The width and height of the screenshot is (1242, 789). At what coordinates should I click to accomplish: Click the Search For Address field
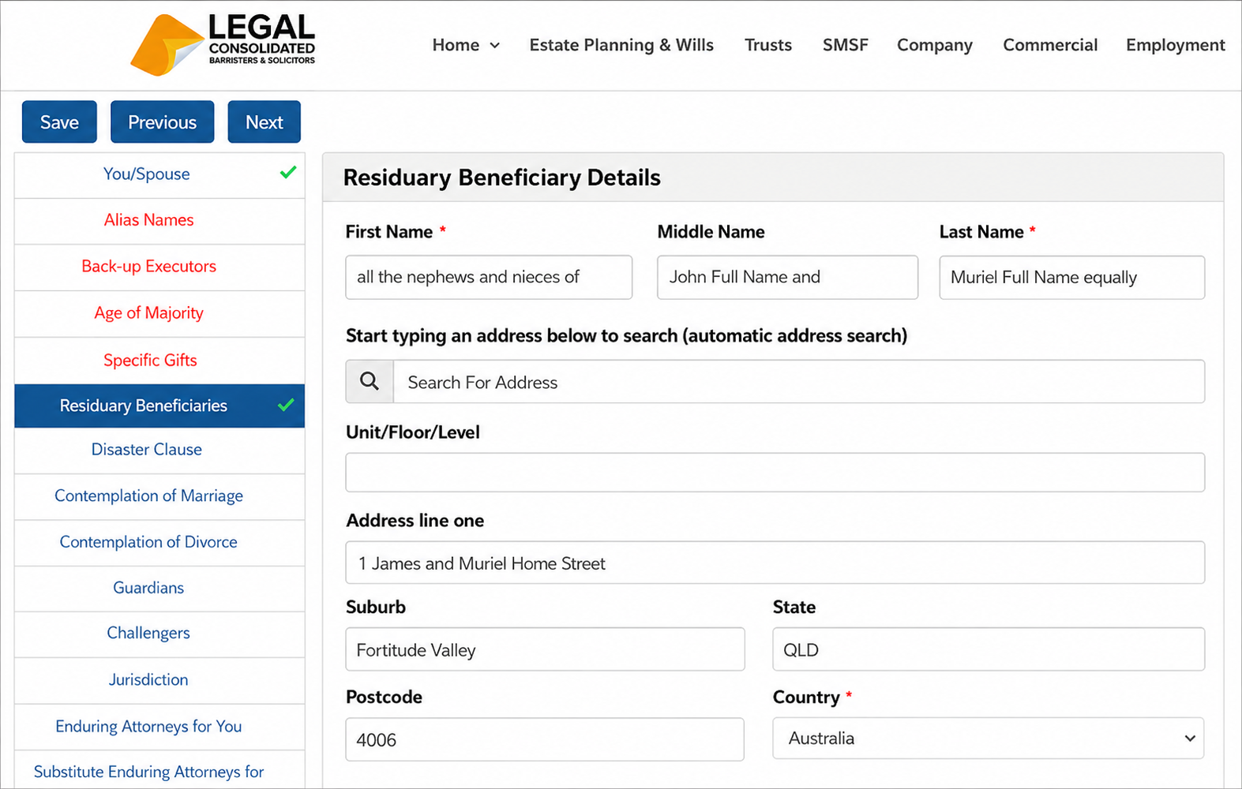799,382
